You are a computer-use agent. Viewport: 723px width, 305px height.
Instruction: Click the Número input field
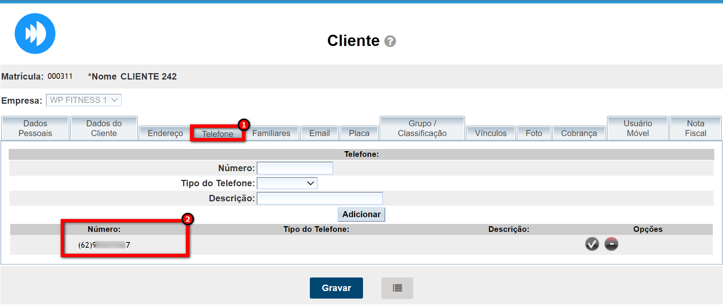point(295,168)
